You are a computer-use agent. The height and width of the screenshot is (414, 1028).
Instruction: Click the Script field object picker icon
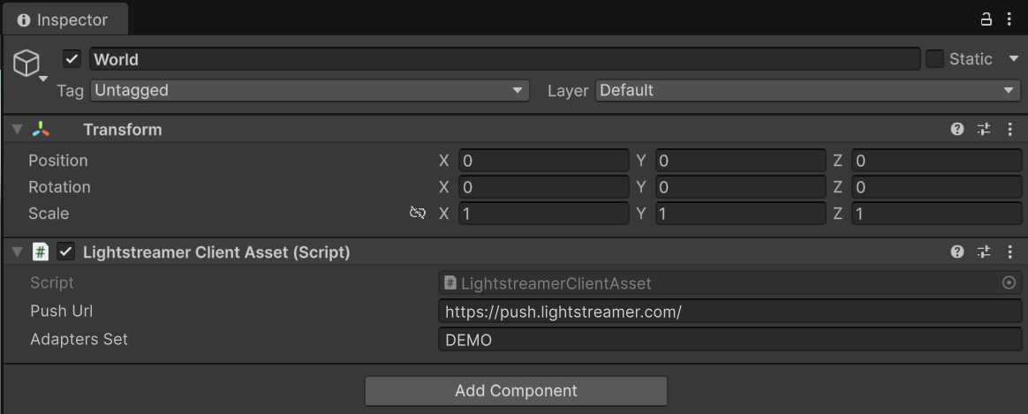(1009, 283)
